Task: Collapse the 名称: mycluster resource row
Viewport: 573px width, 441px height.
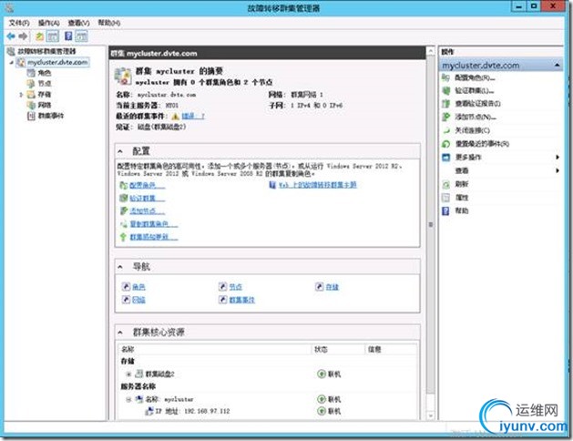Action: tap(128, 399)
